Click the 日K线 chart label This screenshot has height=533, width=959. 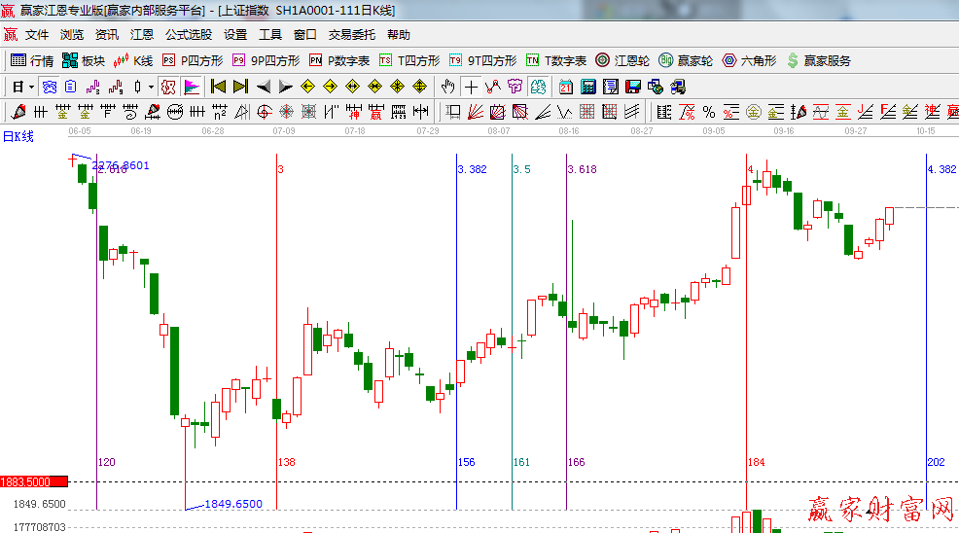(18, 136)
